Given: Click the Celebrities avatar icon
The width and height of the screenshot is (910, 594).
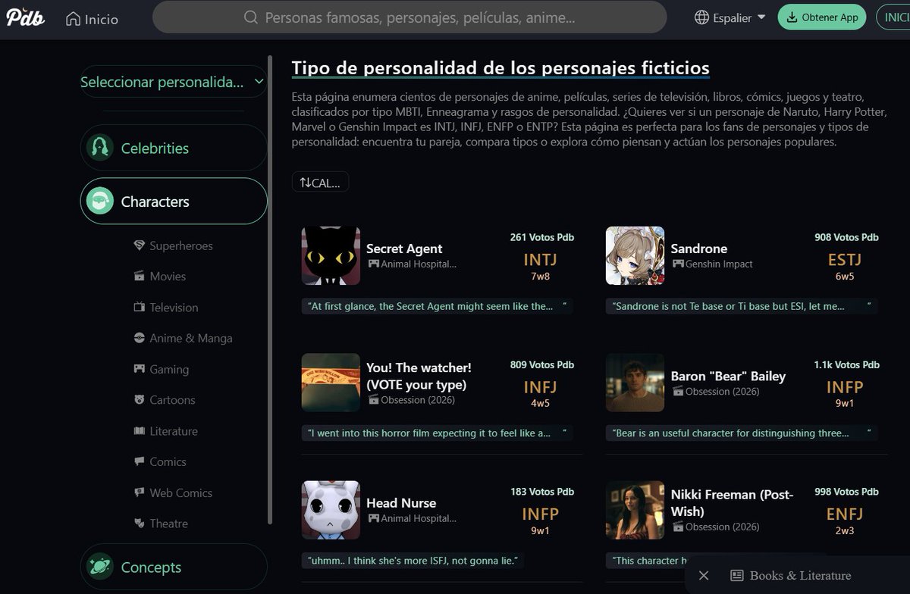Looking at the screenshot, I should (99, 148).
